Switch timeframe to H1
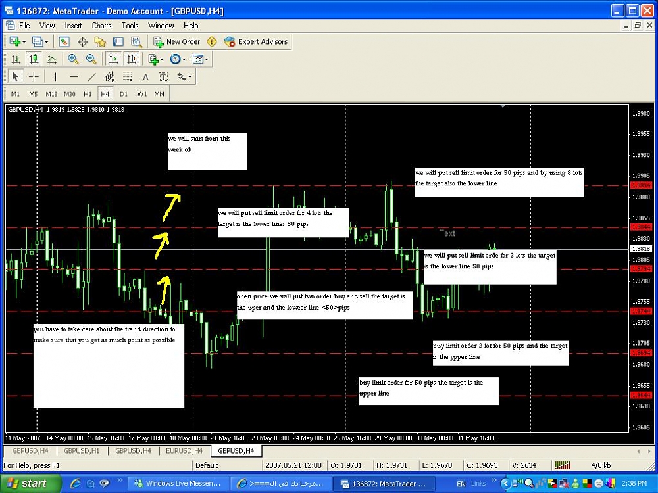The image size is (658, 493). [88, 94]
